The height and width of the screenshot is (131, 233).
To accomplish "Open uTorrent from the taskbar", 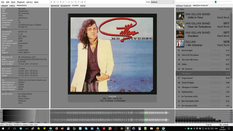I will coord(163,128).
